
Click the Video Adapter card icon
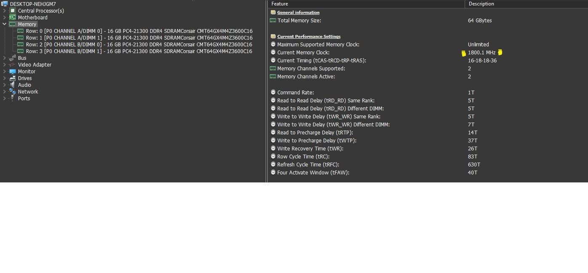tap(13, 65)
